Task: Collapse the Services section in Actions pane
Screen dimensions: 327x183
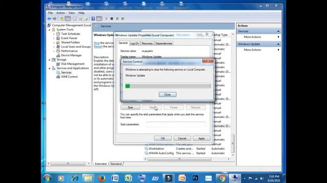Action: coord(278,32)
